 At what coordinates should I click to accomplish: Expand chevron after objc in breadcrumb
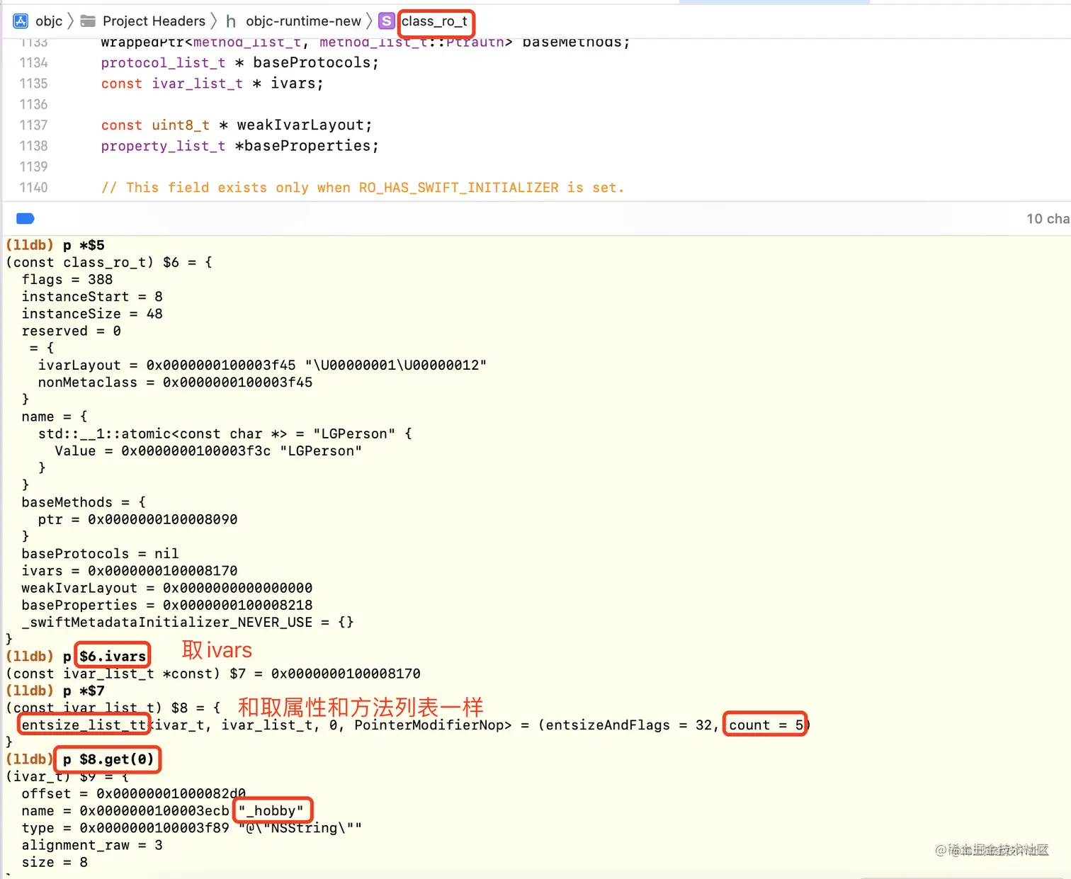(71, 21)
